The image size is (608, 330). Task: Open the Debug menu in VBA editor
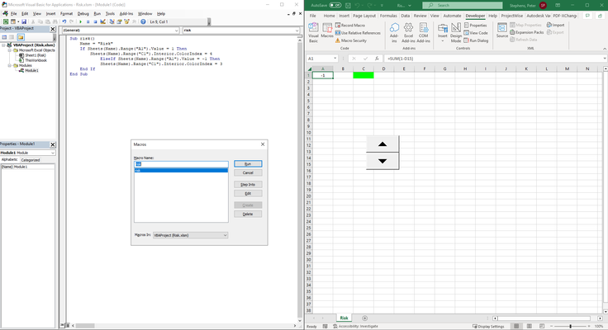coord(83,13)
